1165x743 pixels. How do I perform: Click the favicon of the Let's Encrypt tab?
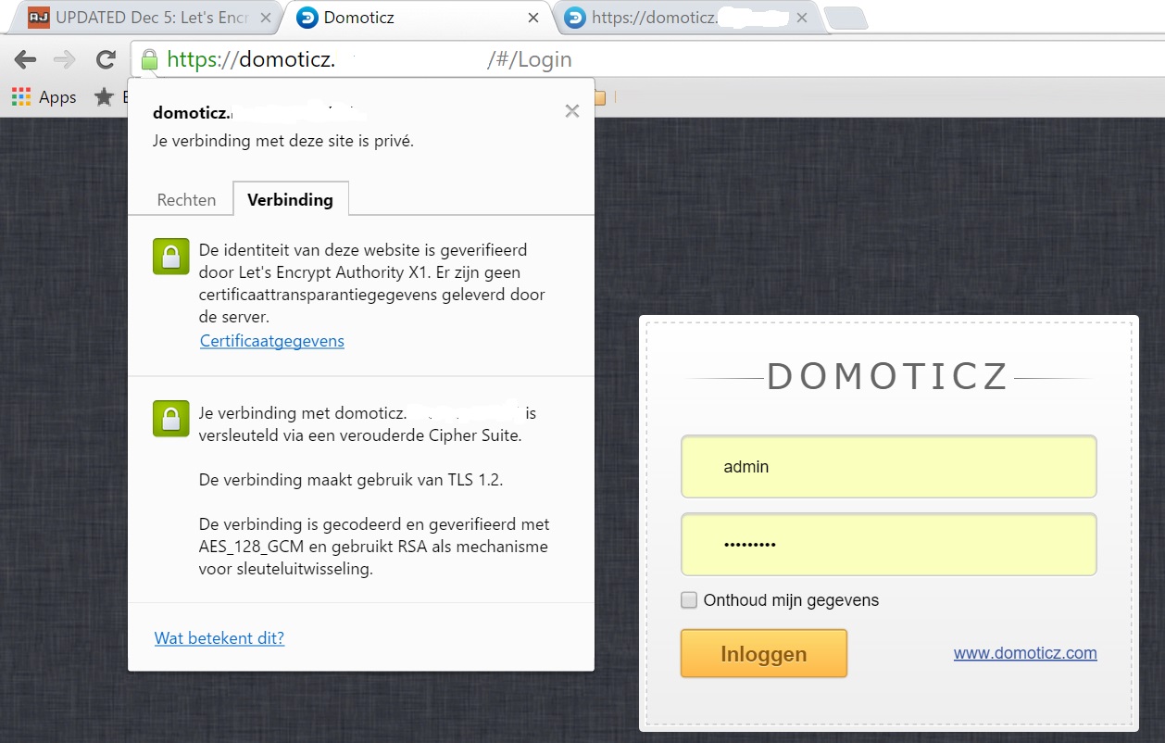[38, 17]
